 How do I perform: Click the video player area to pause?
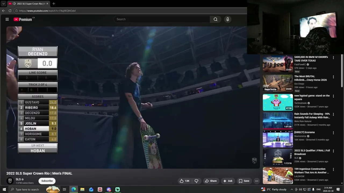(133, 97)
